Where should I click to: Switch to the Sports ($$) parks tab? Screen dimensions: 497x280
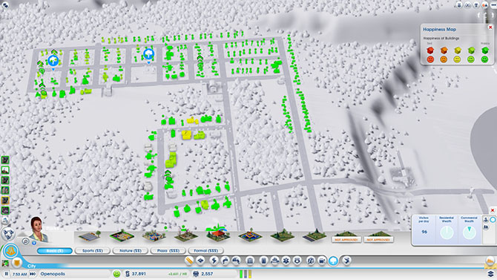92,250
